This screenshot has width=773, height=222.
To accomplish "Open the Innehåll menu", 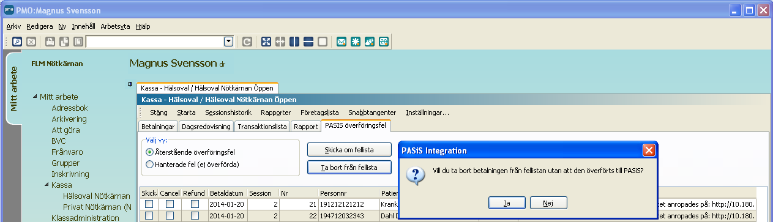I will 84,26.
